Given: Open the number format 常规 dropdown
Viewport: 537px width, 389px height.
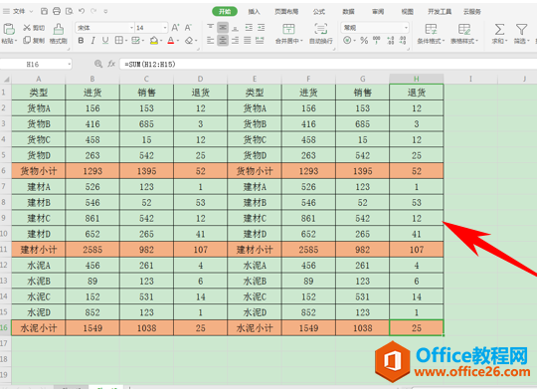Looking at the screenshot, I should 406,28.
